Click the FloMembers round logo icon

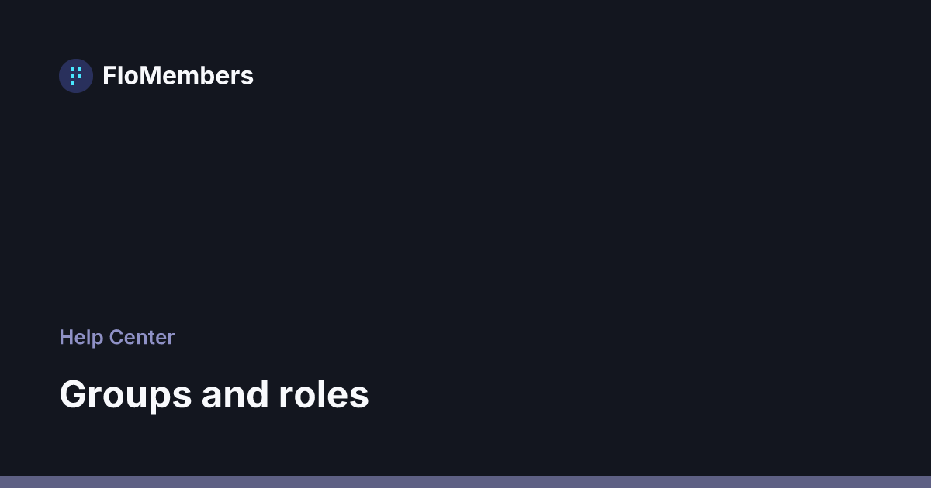coord(76,76)
